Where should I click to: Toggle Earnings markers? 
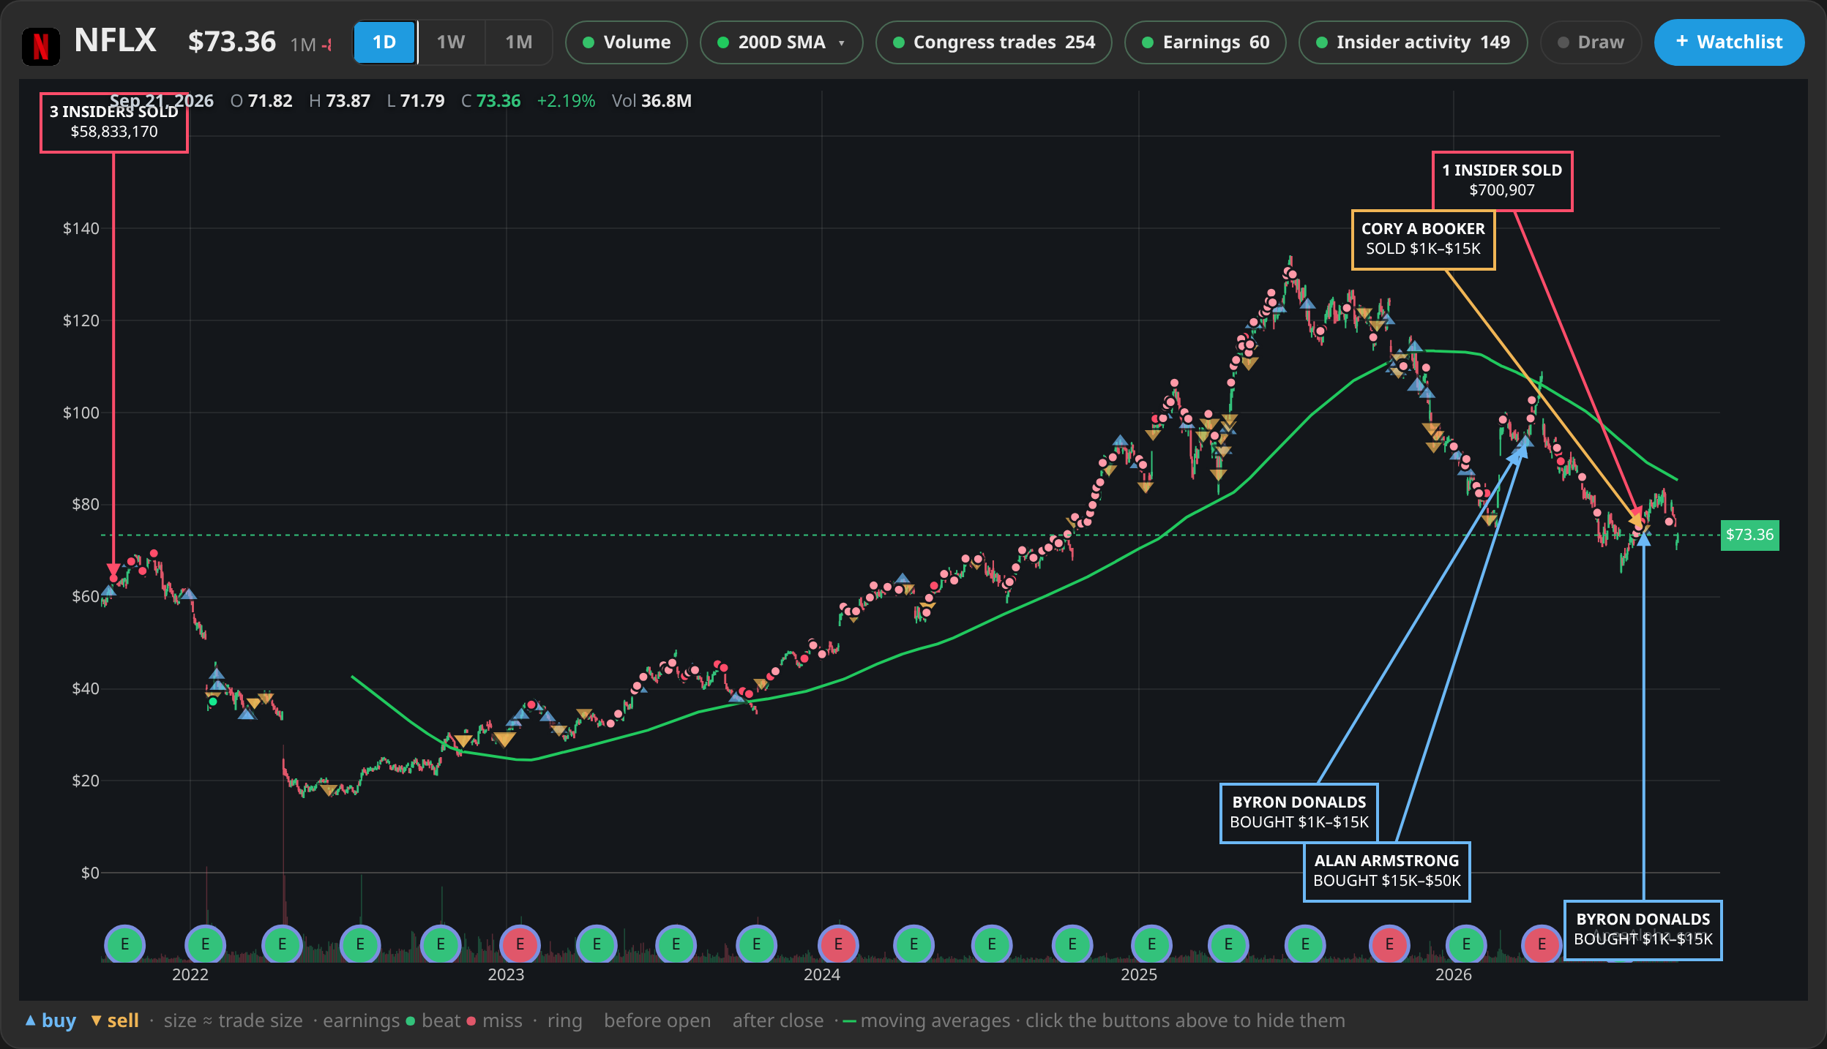click(1206, 42)
